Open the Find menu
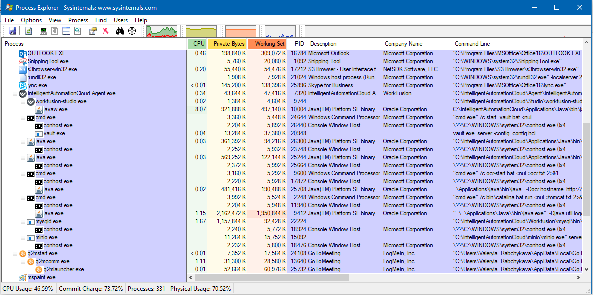The image size is (593, 295). pos(101,20)
